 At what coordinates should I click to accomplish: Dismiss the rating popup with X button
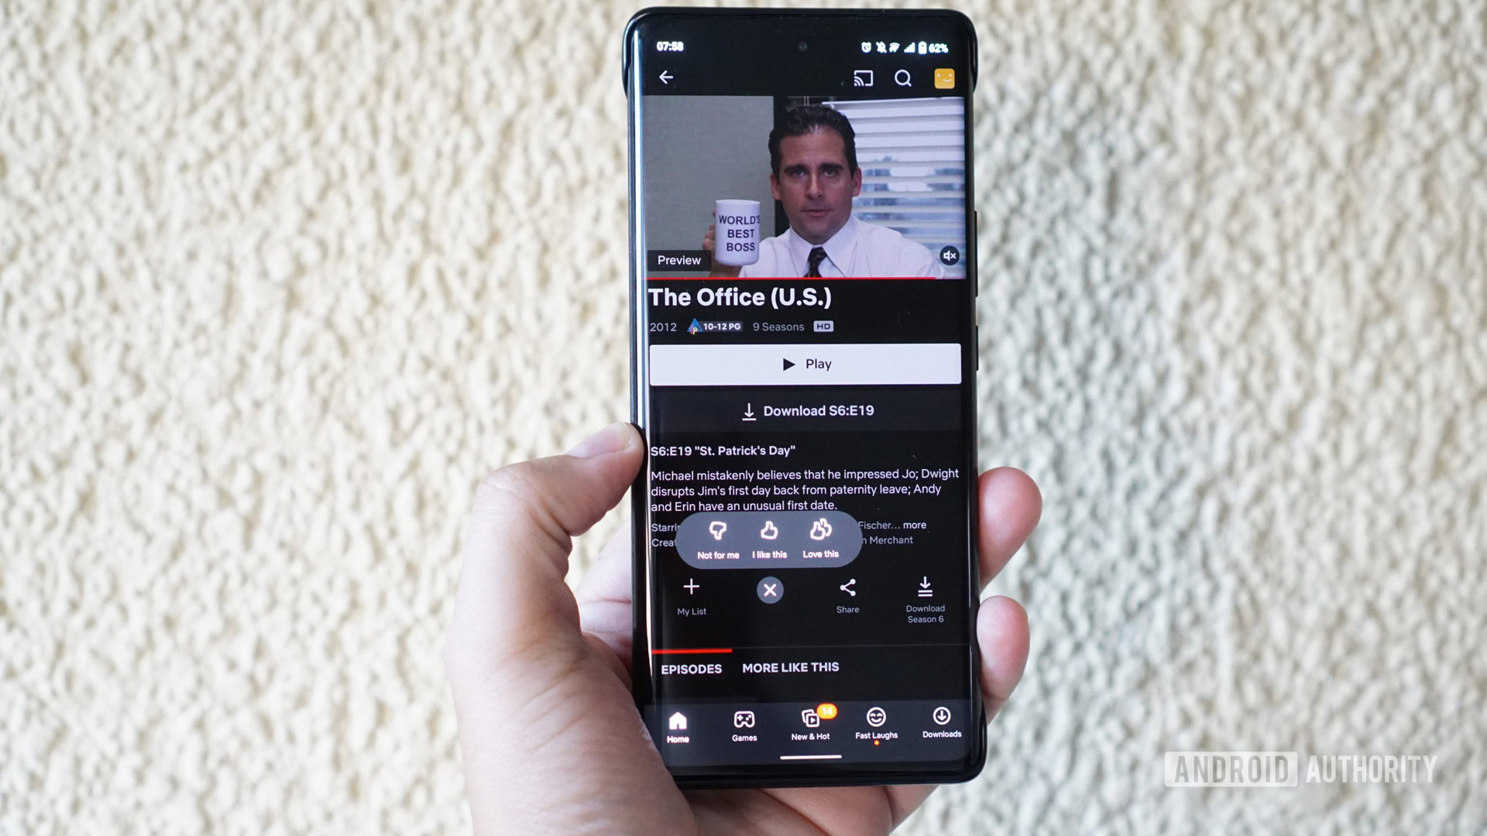pos(769,589)
